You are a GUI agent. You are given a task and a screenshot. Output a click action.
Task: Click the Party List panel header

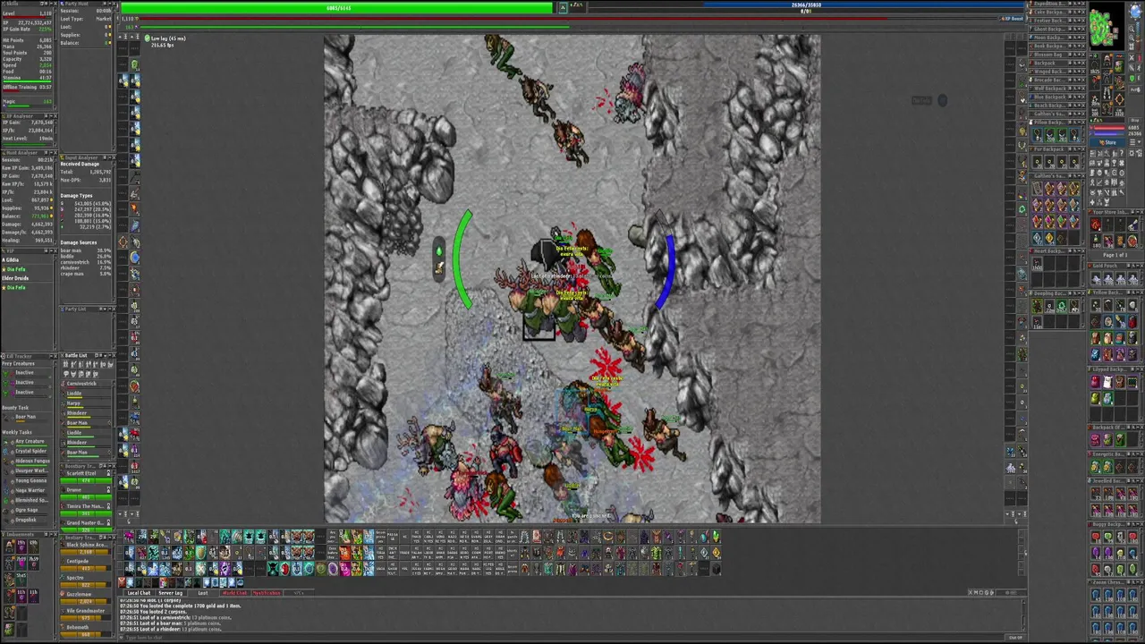[x=87, y=309]
